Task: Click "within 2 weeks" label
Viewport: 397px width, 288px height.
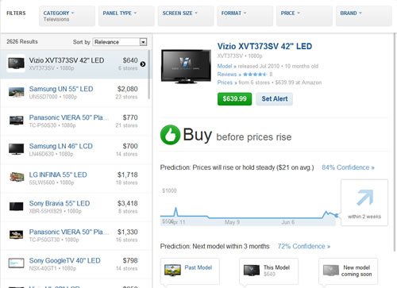Action: pos(364,217)
